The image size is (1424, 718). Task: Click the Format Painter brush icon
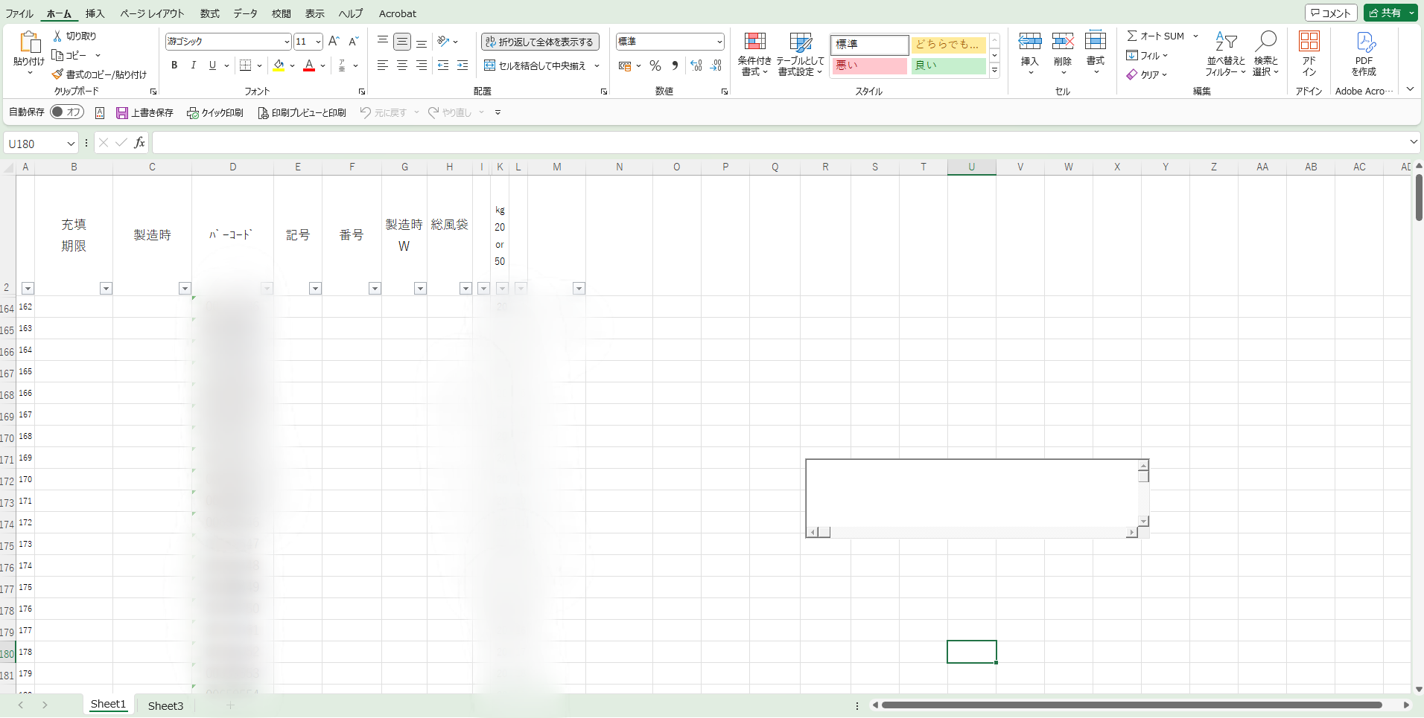(x=57, y=74)
